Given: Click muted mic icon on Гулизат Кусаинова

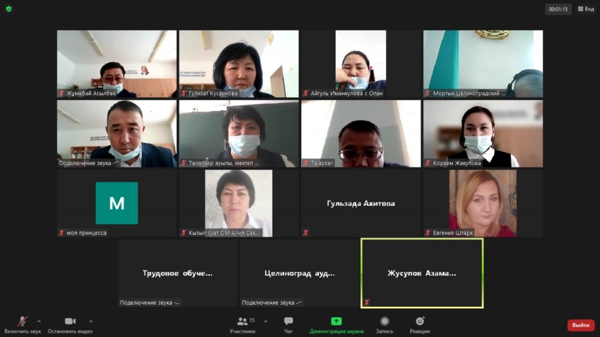Looking at the screenshot, I should (183, 93).
